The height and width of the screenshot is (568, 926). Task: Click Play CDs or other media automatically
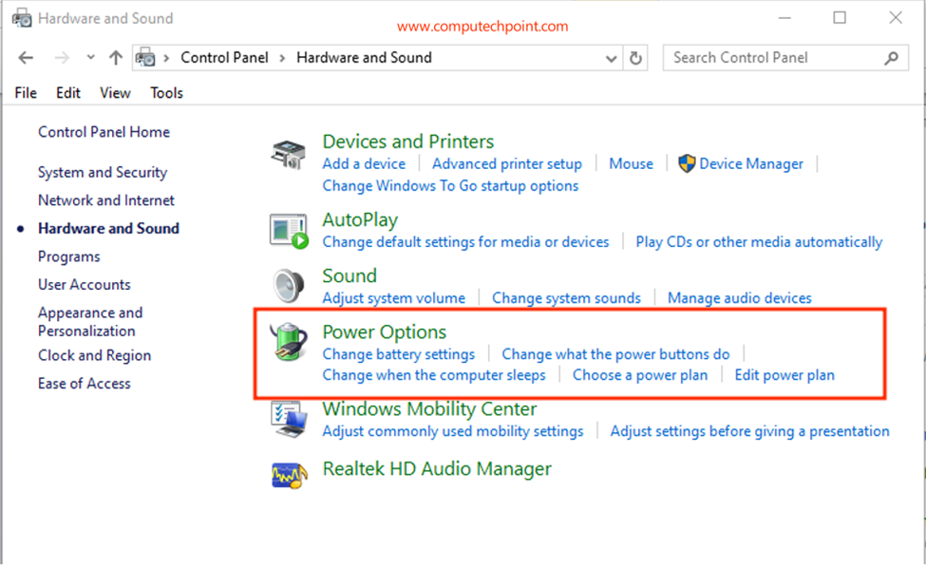tap(759, 242)
